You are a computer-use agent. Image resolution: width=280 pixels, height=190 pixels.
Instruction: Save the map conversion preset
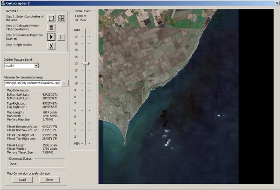pos(49,179)
